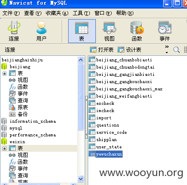Switch to 视图 (View) toolbar icon

click(109, 31)
